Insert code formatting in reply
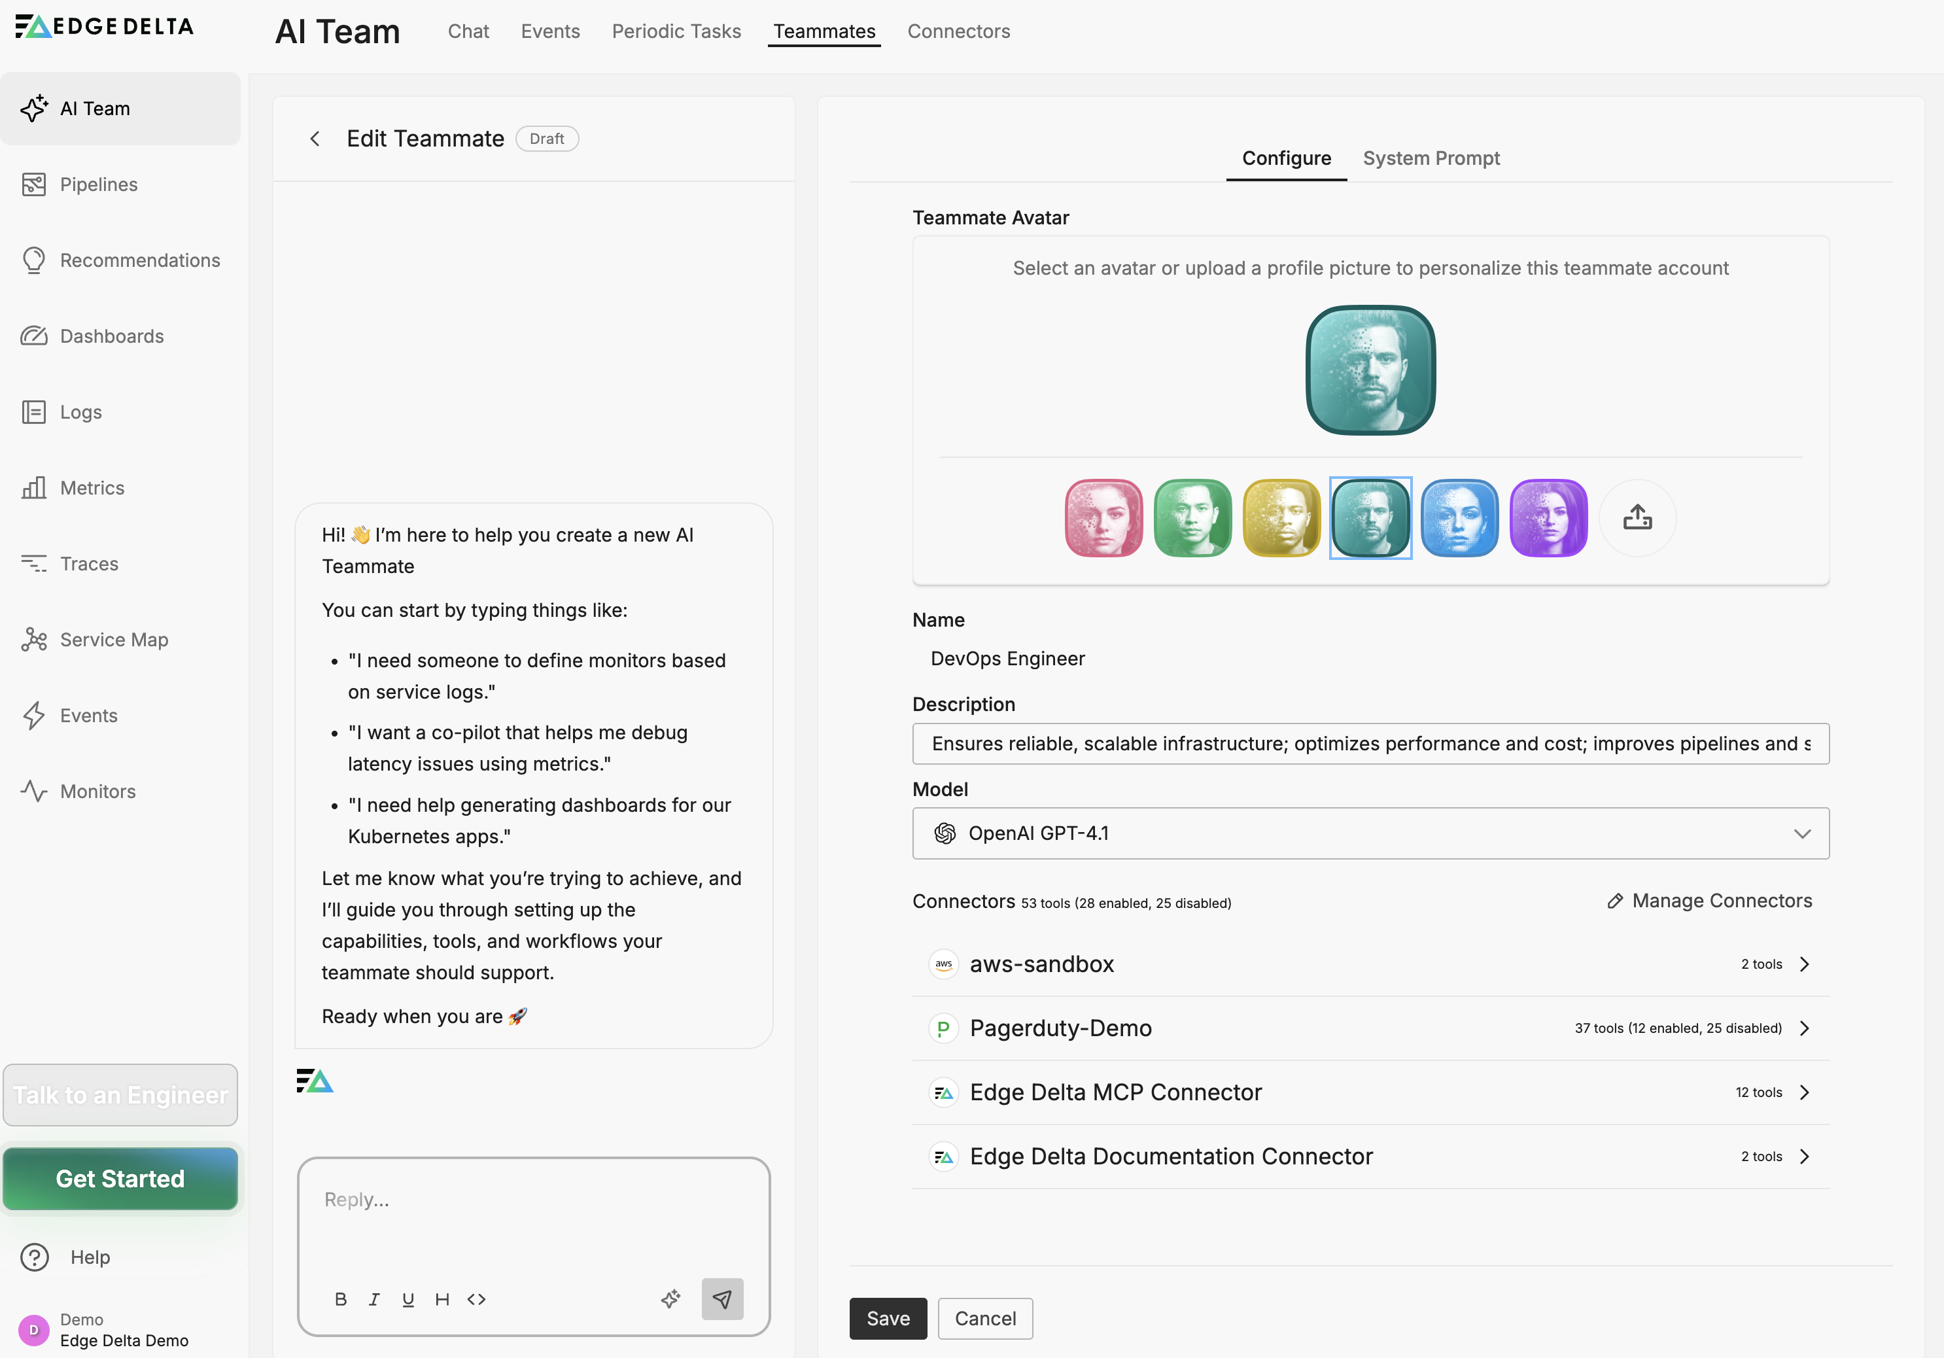1944x1358 pixels. pos(476,1298)
